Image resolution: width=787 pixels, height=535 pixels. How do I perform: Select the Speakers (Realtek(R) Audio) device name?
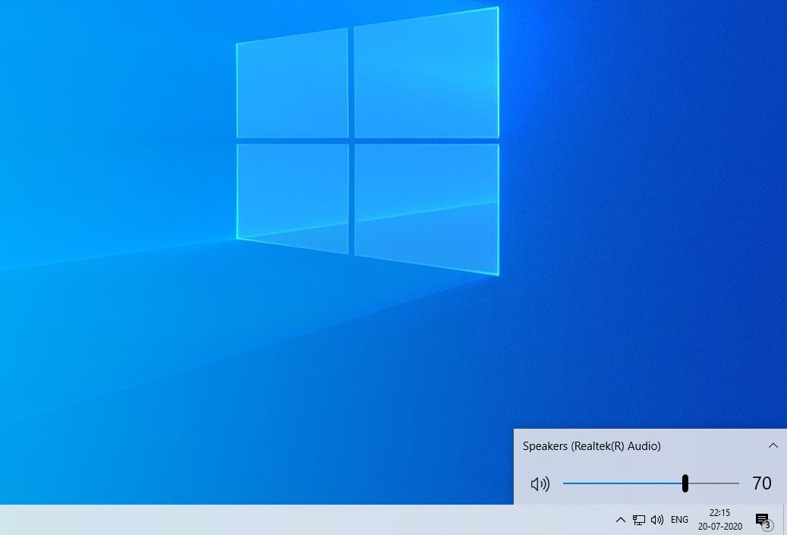[591, 446]
